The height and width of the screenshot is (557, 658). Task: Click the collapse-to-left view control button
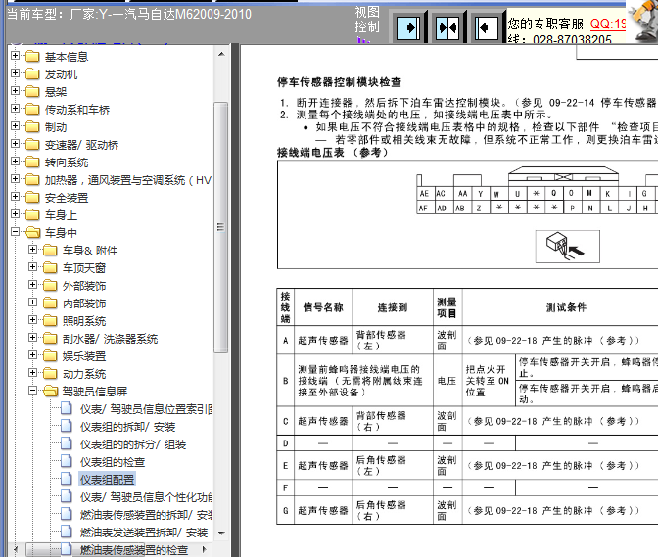[486, 28]
